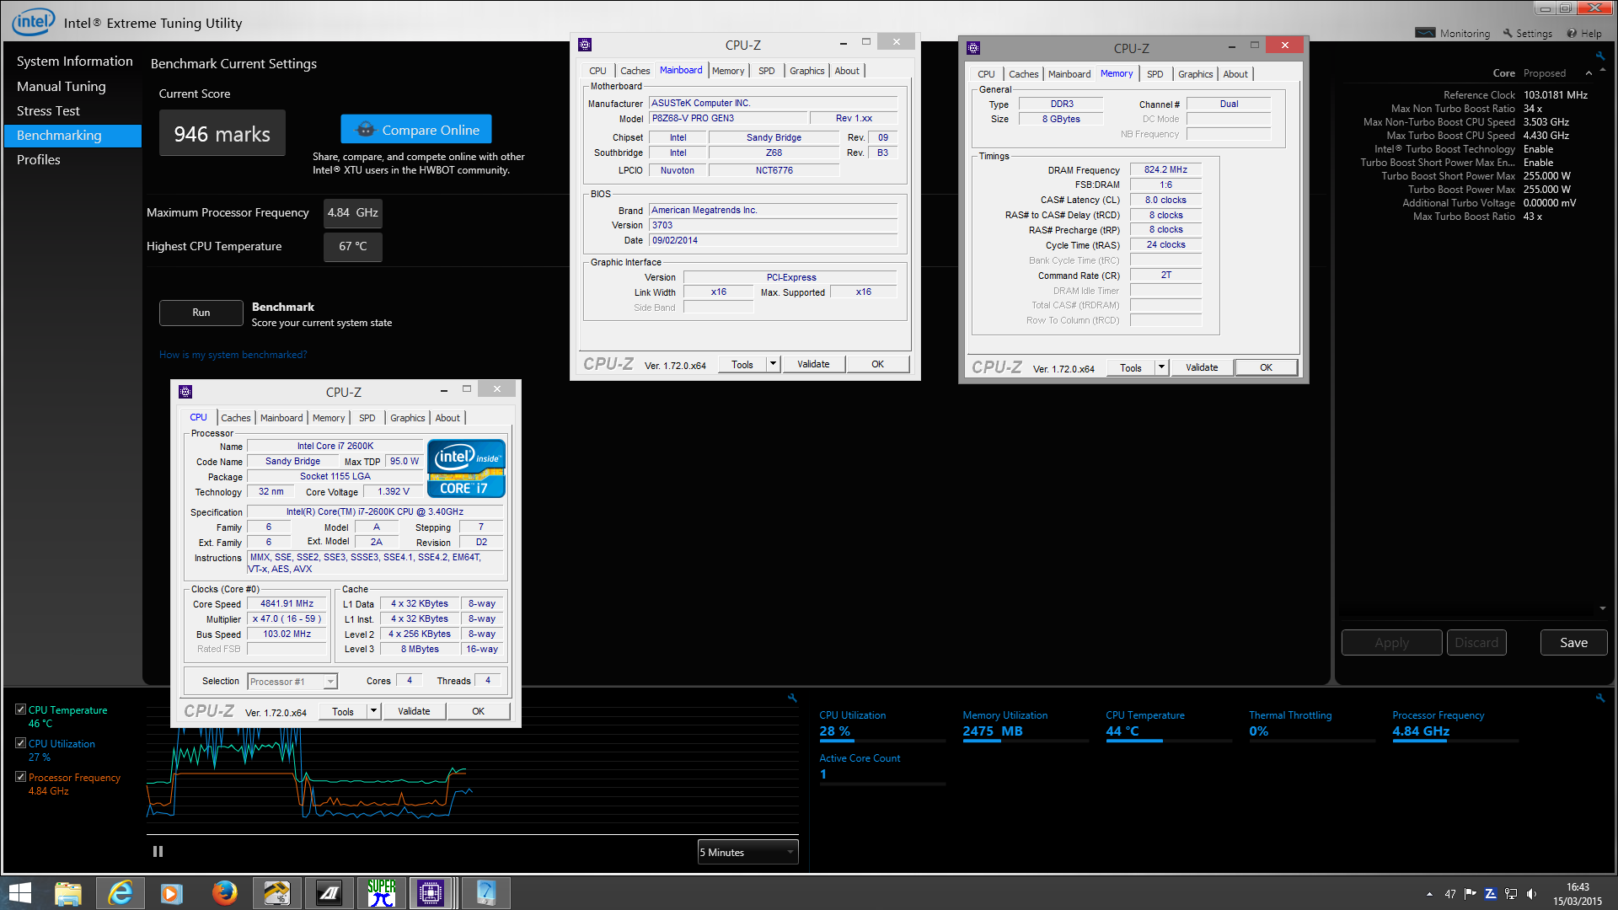The image size is (1618, 910).
Task: Click the 946 marks score box
Action: [x=222, y=133]
